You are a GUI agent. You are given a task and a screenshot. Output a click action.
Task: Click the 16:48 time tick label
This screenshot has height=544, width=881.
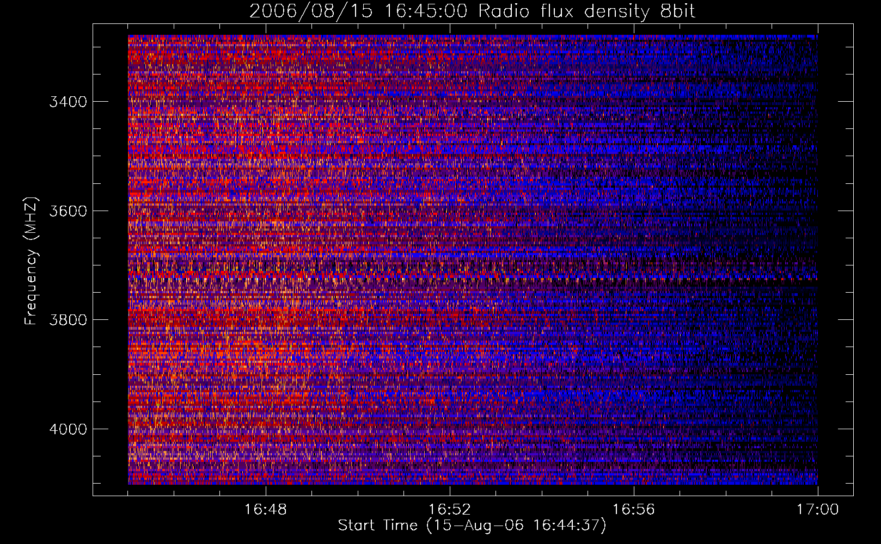point(266,510)
